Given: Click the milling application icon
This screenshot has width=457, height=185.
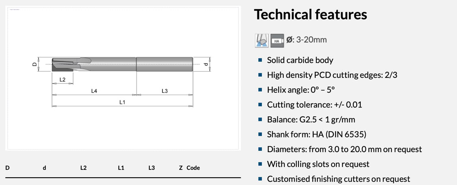Looking at the screenshot, I should [x=262, y=40].
